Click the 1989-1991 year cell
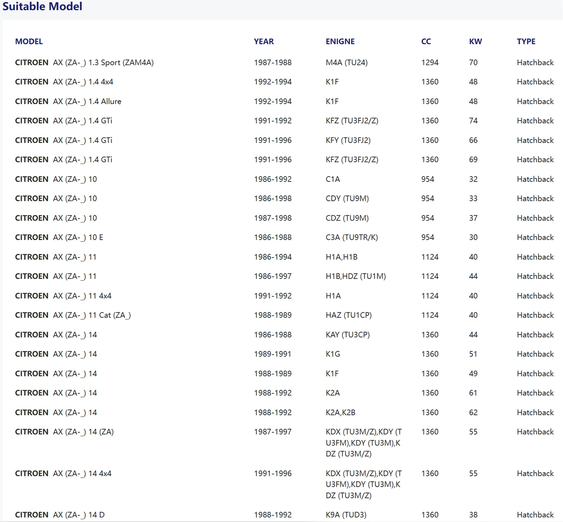The image size is (563, 522). 273,354
